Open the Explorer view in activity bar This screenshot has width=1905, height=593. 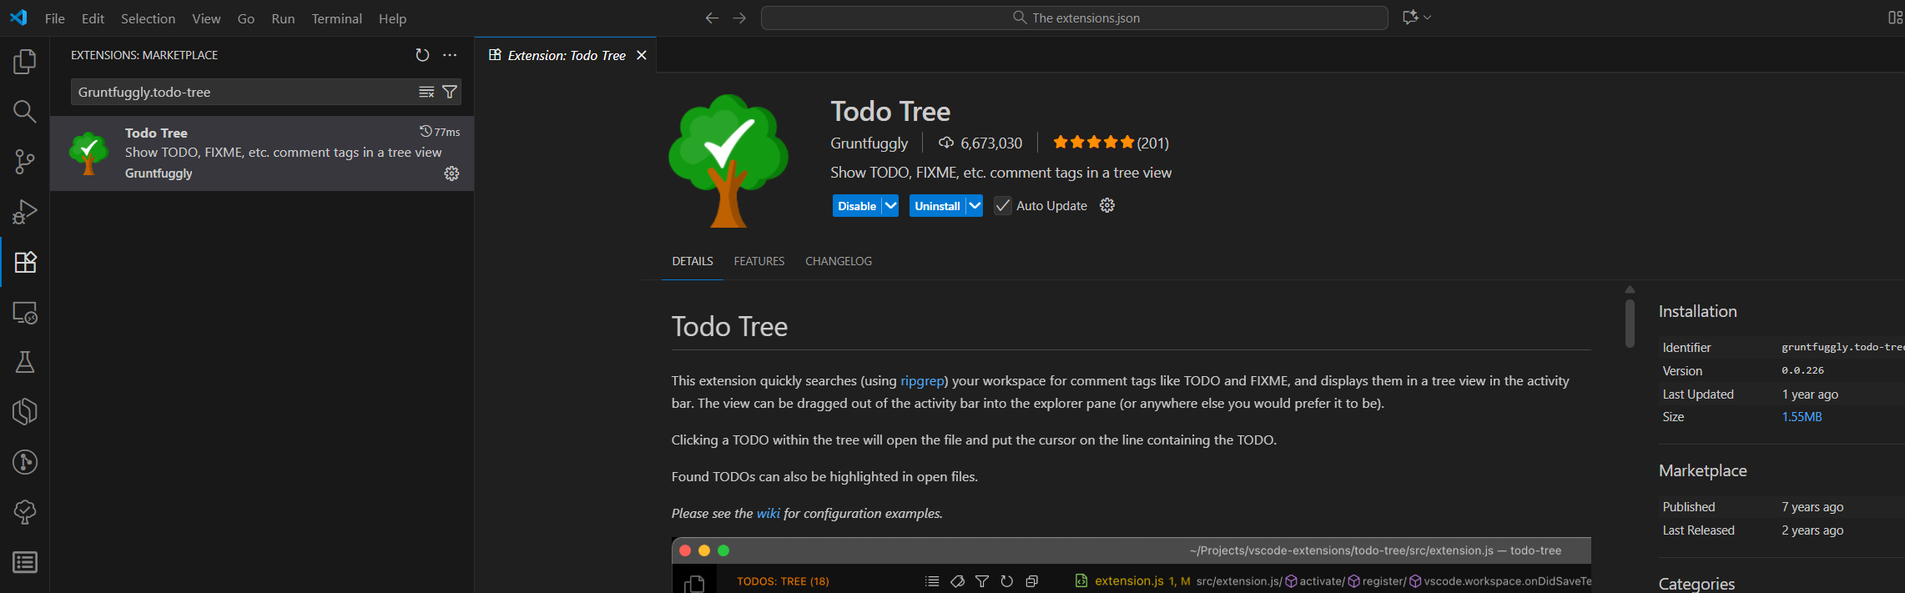[25, 62]
